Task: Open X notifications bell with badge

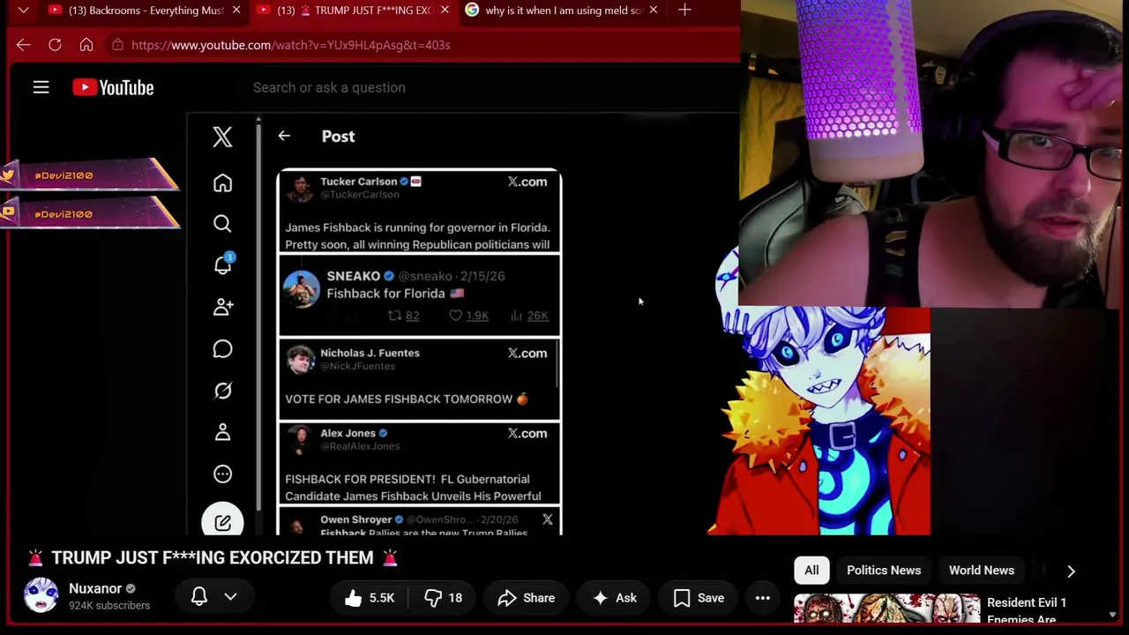Action: (223, 265)
